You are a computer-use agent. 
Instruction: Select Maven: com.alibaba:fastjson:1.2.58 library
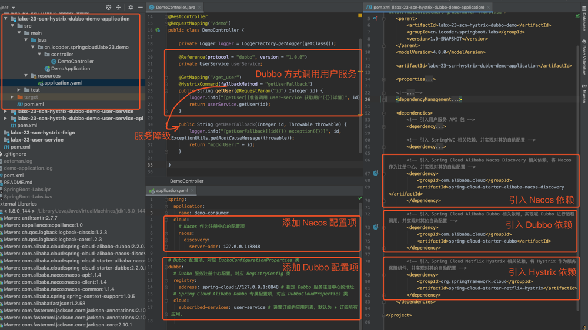click(45, 304)
